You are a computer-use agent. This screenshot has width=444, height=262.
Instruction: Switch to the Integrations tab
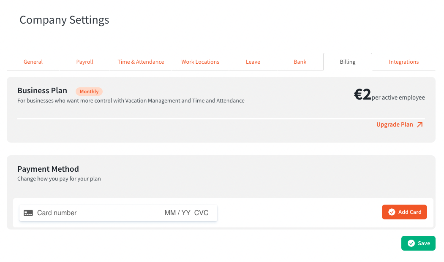click(404, 62)
